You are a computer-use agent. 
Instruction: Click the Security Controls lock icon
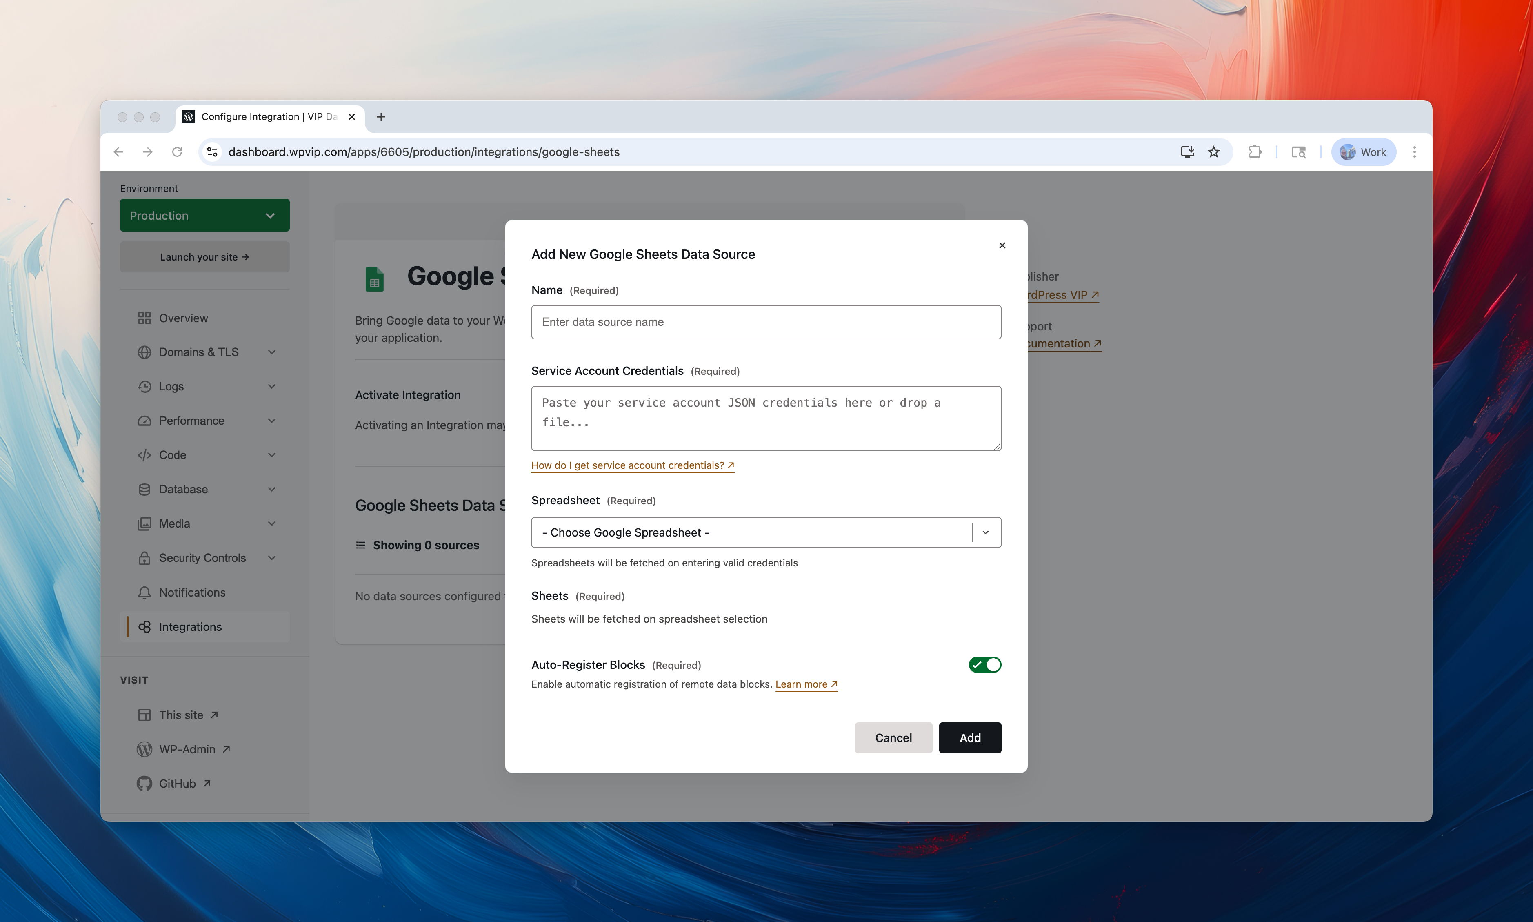pyautogui.click(x=144, y=558)
